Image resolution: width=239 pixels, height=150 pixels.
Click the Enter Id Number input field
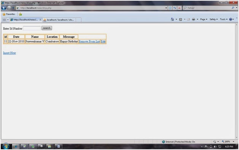coord(32,28)
